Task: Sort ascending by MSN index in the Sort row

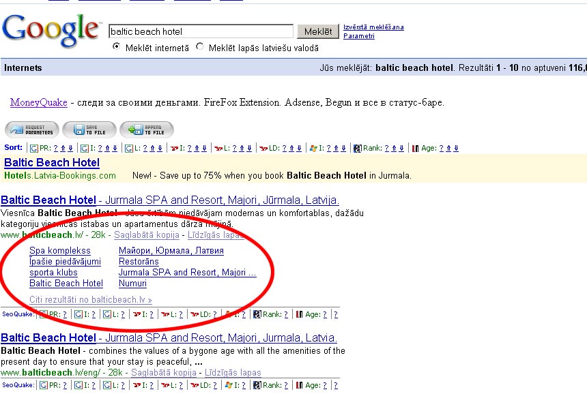Action: coord(336,149)
